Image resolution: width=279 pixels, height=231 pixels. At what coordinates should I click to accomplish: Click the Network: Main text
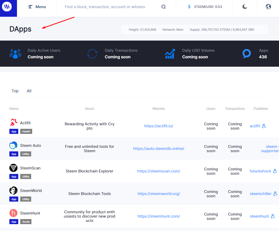click(x=173, y=30)
